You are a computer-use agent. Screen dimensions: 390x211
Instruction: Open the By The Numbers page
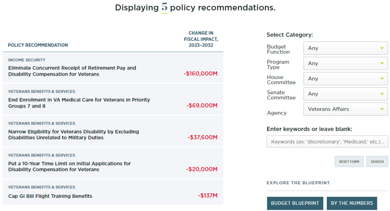click(352, 203)
